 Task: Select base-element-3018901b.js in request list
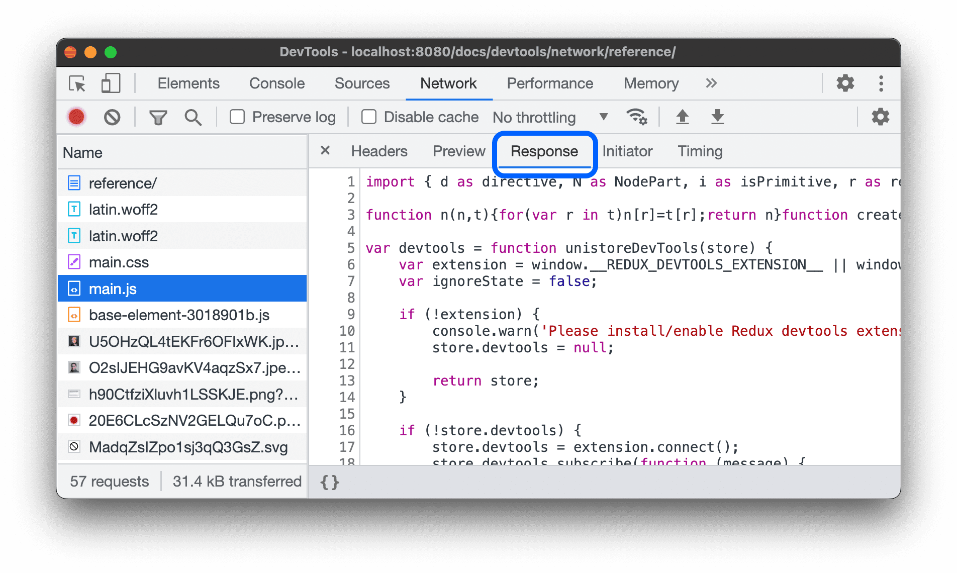coord(179,315)
